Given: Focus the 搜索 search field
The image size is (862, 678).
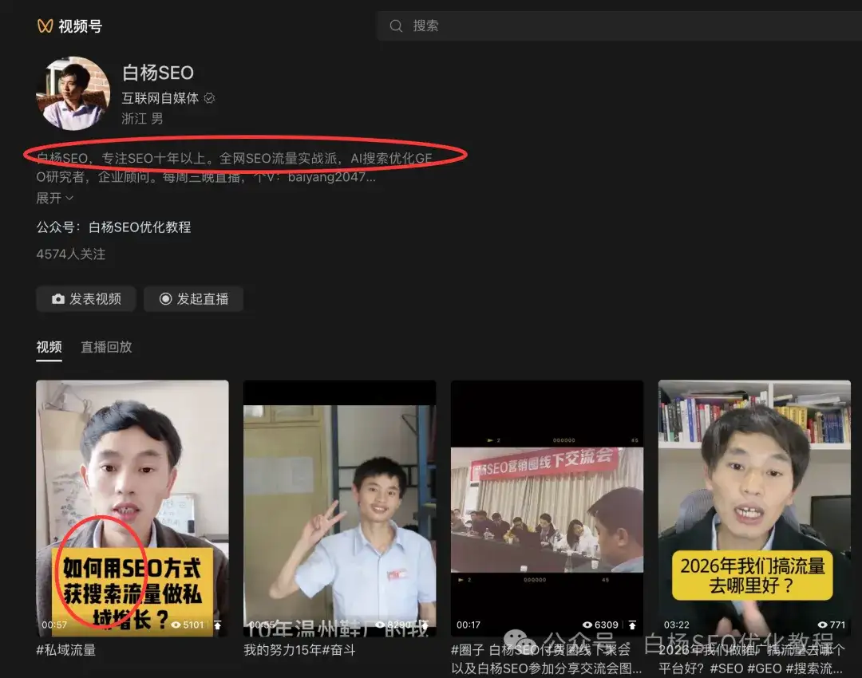Looking at the screenshot, I should point(619,26).
